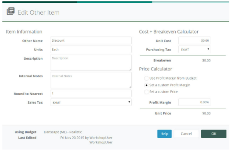The width and height of the screenshot is (230, 152).
Task: Grab the Internal Notes box corner grip
Action: click(130, 87)
